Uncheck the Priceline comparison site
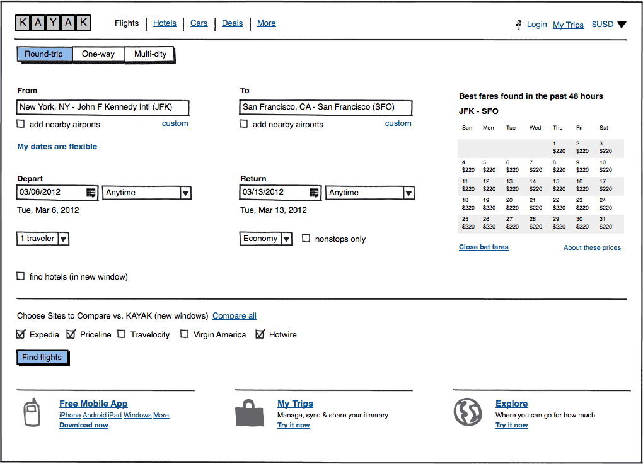This screenshot has height=464, width=643. [71, 334]
